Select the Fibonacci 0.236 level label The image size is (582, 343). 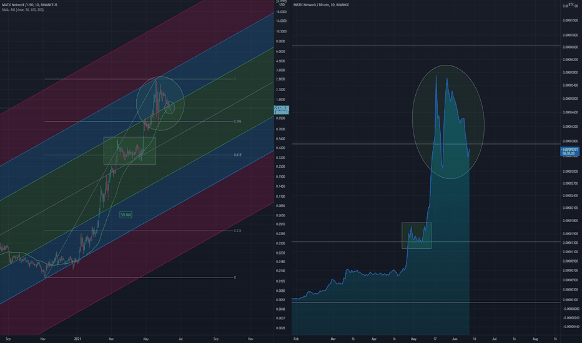pyautogui.click(x=237, y=230)
